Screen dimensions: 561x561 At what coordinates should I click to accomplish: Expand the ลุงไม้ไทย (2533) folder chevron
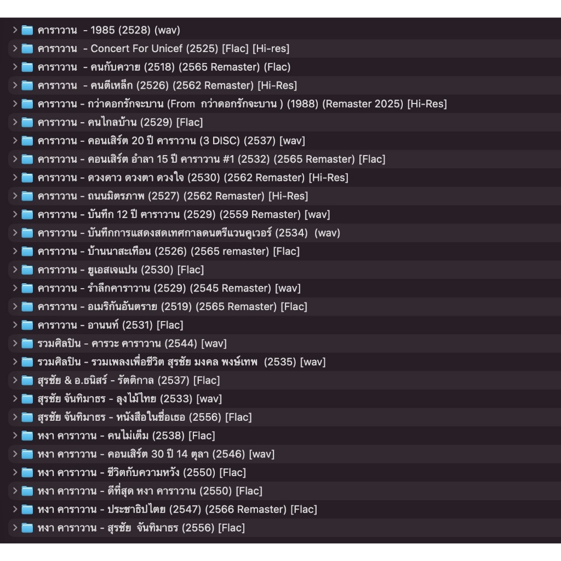(x=15, y=399)
